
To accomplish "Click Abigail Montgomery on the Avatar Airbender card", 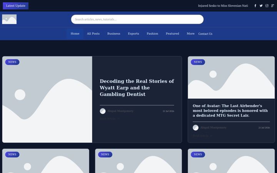I will click(x=213, y=128).
